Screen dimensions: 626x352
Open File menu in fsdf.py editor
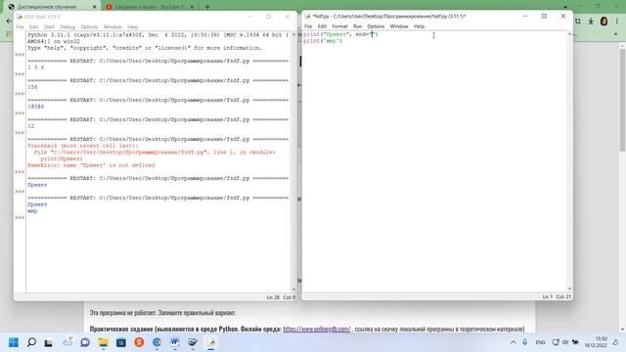[308, 26]
